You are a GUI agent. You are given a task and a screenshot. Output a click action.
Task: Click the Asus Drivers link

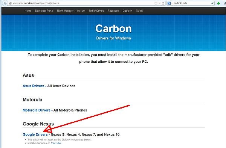point(34,86)
